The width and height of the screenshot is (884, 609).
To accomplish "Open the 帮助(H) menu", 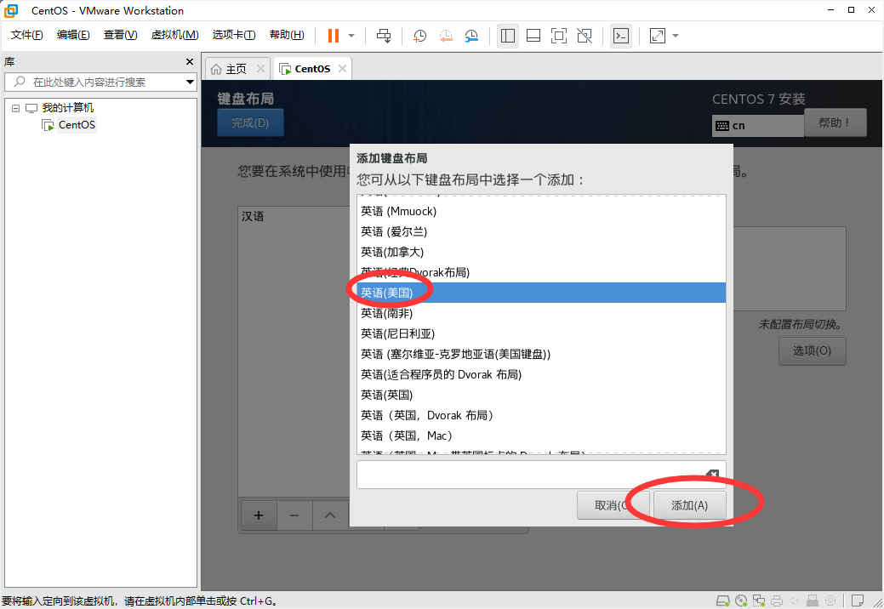I will click(287, 35).
